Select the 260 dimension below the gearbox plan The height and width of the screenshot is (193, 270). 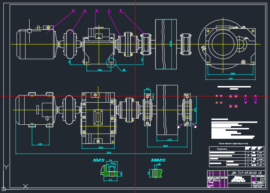[101, 147]
